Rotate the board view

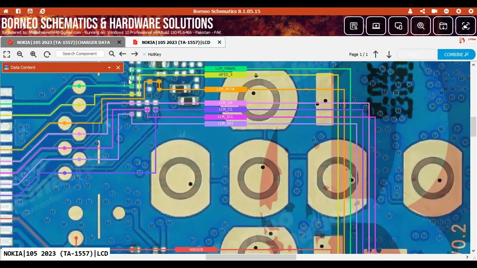(47, 54)
